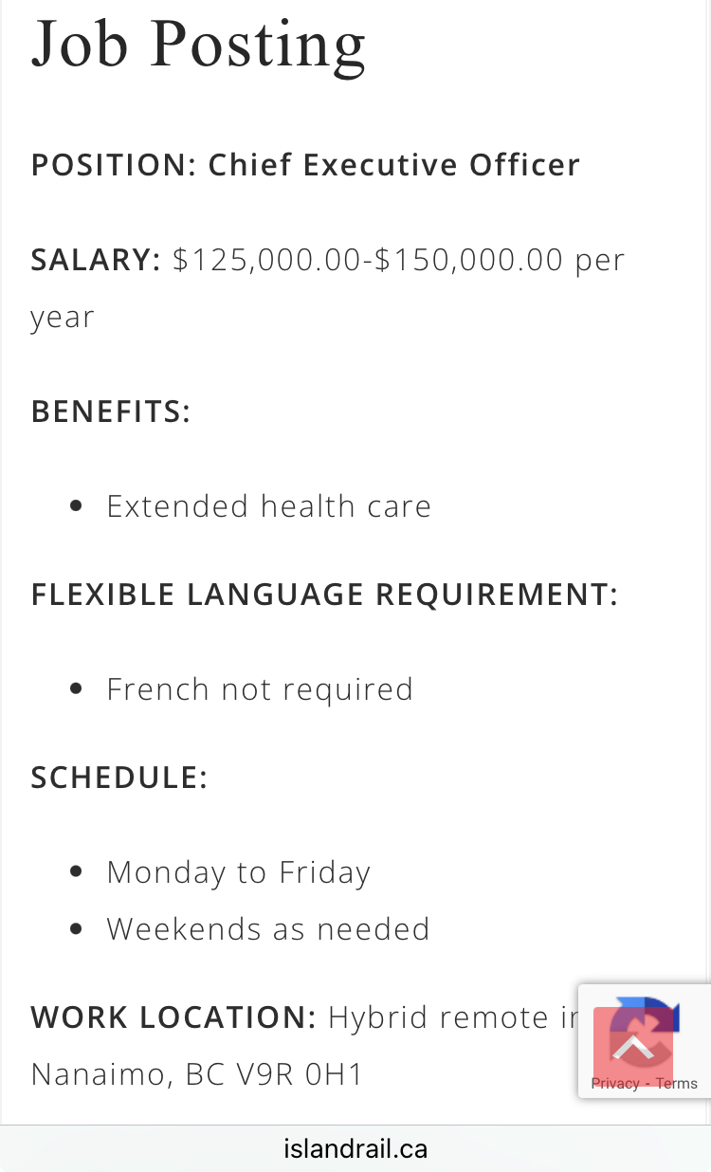This screenshot has width=711, height=1172.
Task: Open the reCAPTCHA Terms link
Action: pos(677,1084)
